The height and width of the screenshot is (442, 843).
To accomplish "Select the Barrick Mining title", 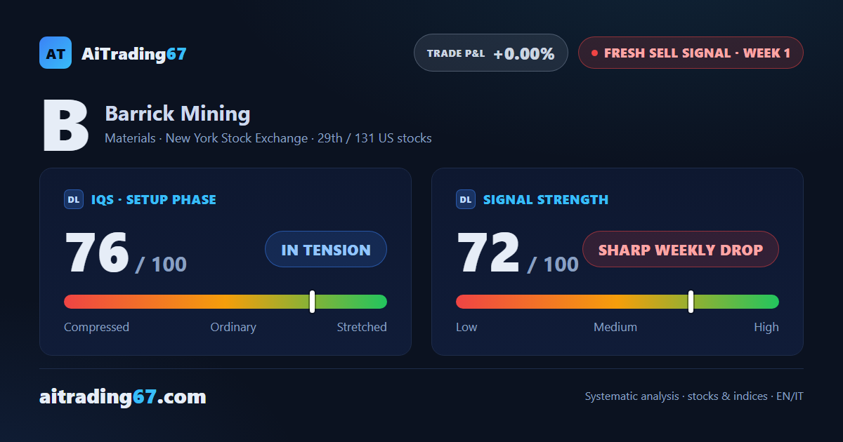I will (178, 114).
